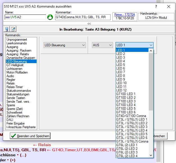Click the edit note pencil icon
The image size is (176, 163).
tap(13, 29)
